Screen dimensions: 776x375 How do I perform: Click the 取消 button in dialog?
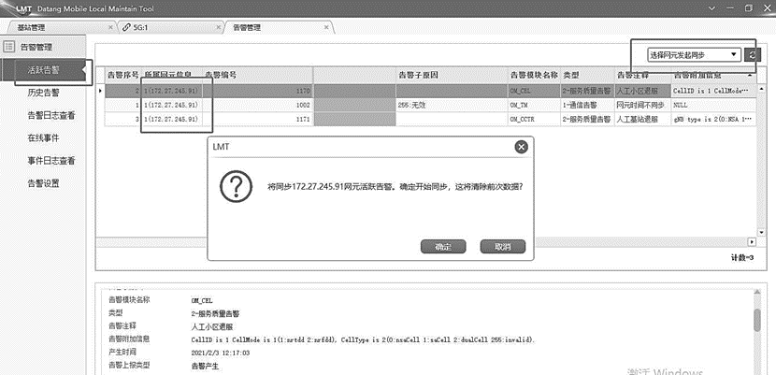[x=502, y=246]
